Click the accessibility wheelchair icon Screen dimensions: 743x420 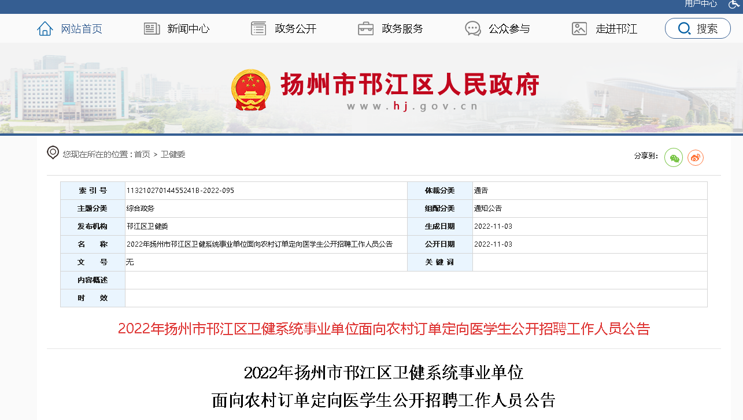point(734,4)
